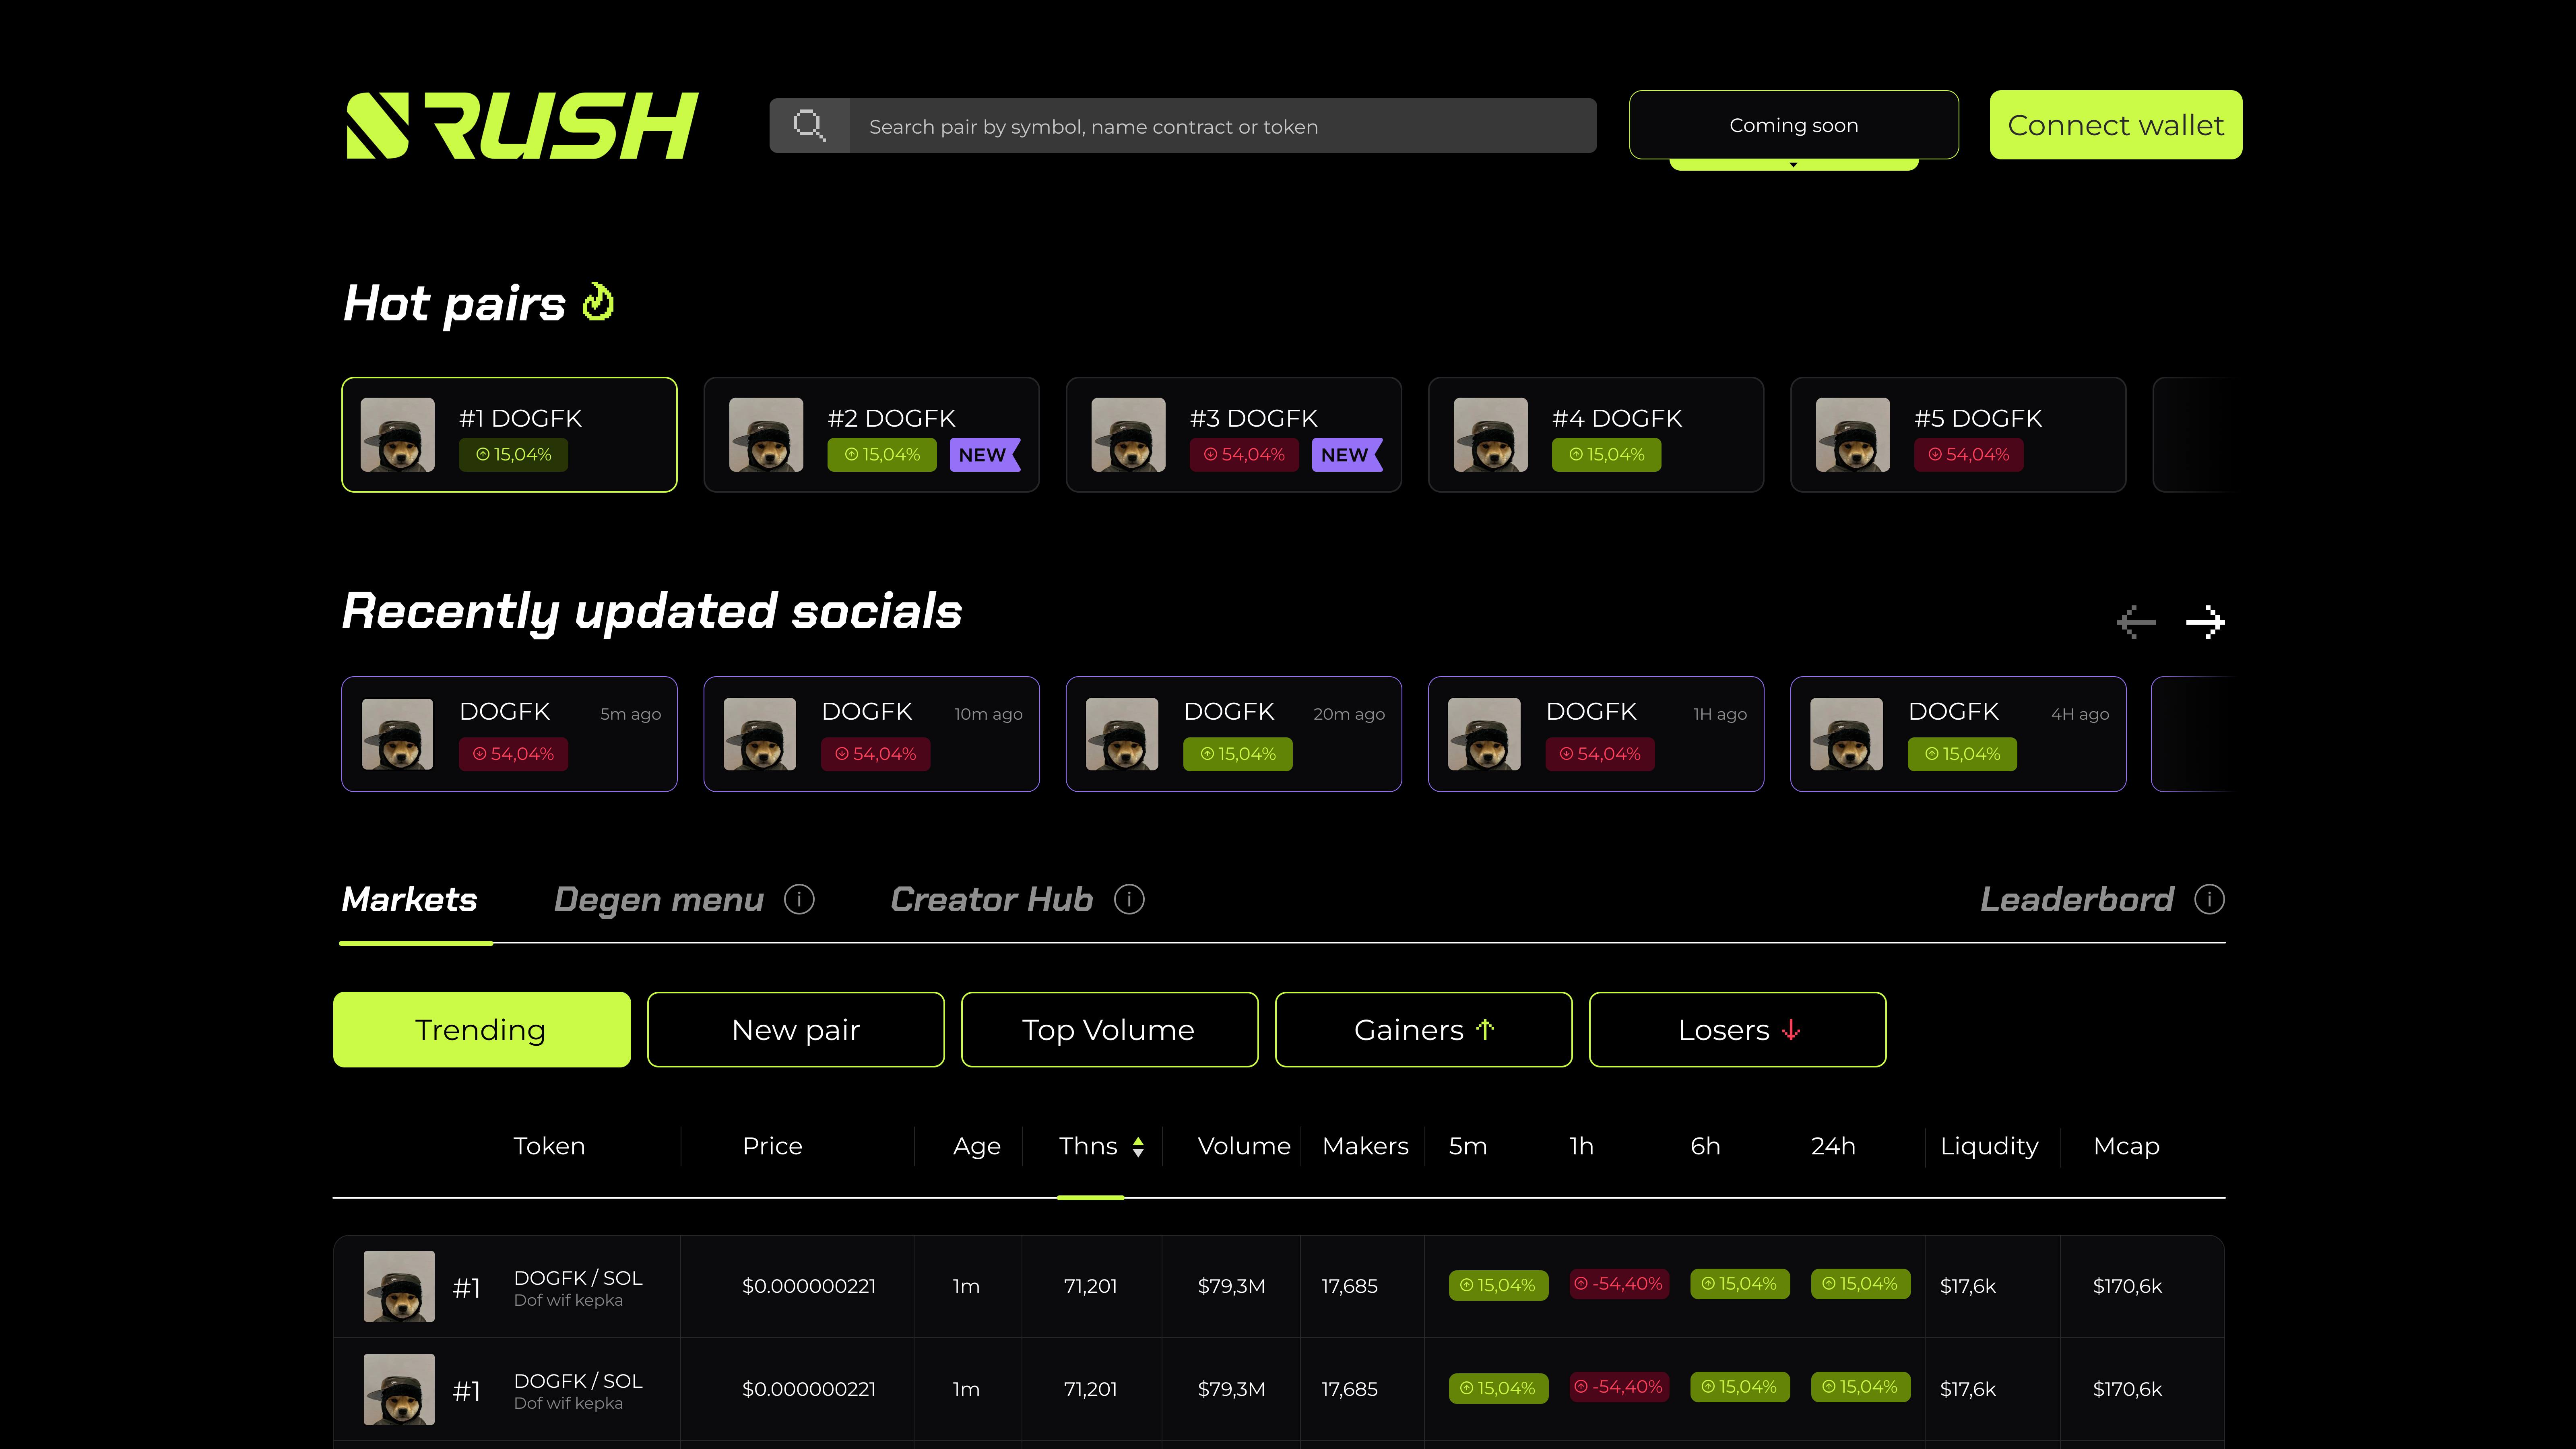2576x1449 pixels.
Task: Click the info icon next to Creator Hub
Action: 1129,899
